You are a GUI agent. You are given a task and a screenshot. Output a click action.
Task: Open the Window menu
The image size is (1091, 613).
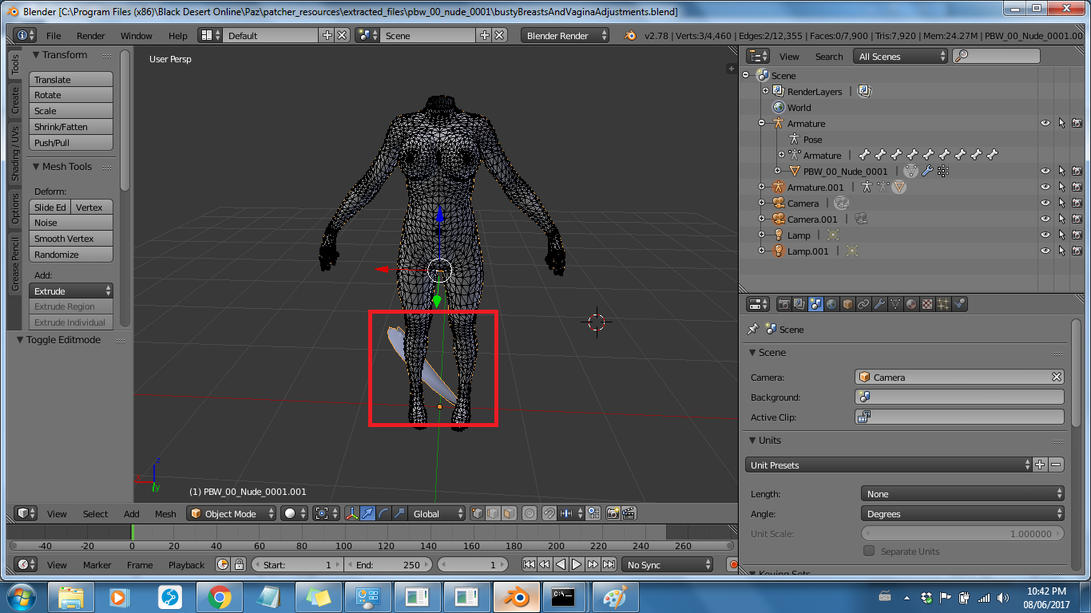pos(136,36)
